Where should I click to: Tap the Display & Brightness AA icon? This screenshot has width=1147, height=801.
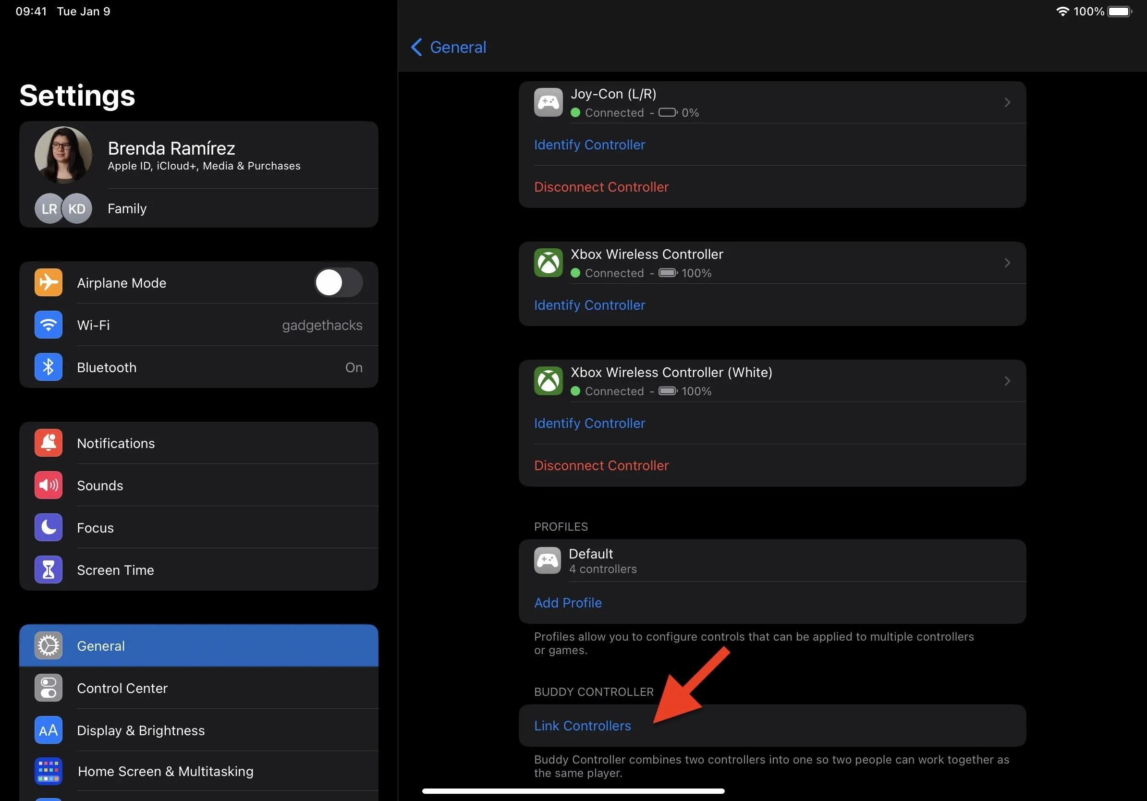point(49,730)
